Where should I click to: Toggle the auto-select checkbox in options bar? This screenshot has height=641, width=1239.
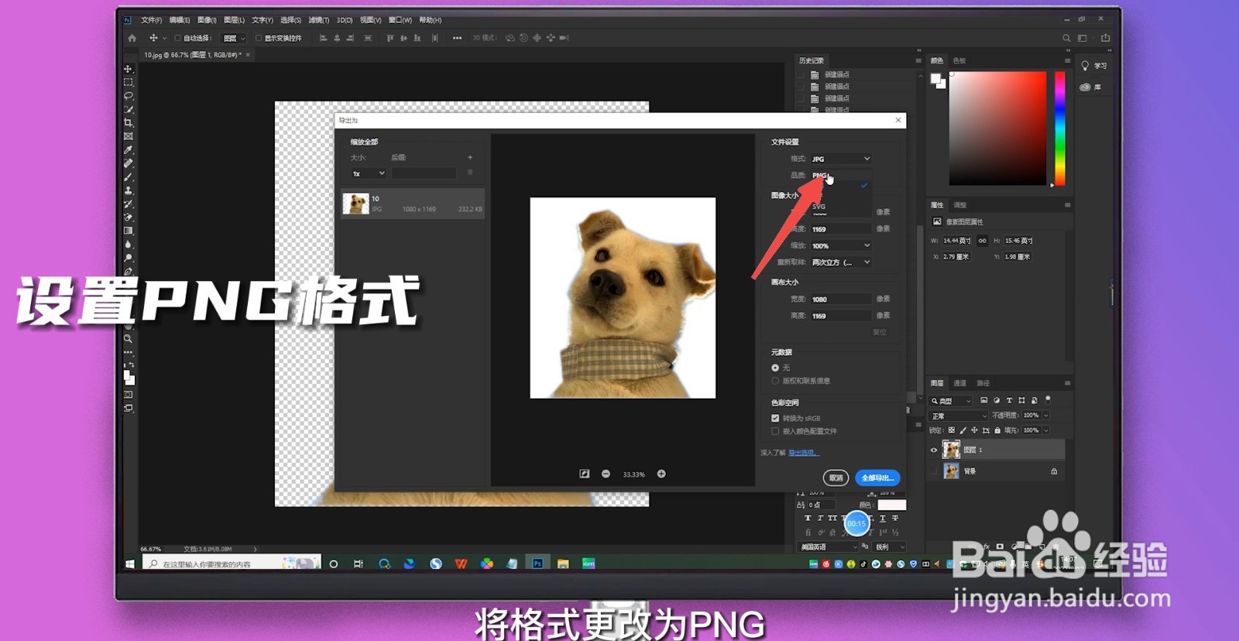pos(177,38)
